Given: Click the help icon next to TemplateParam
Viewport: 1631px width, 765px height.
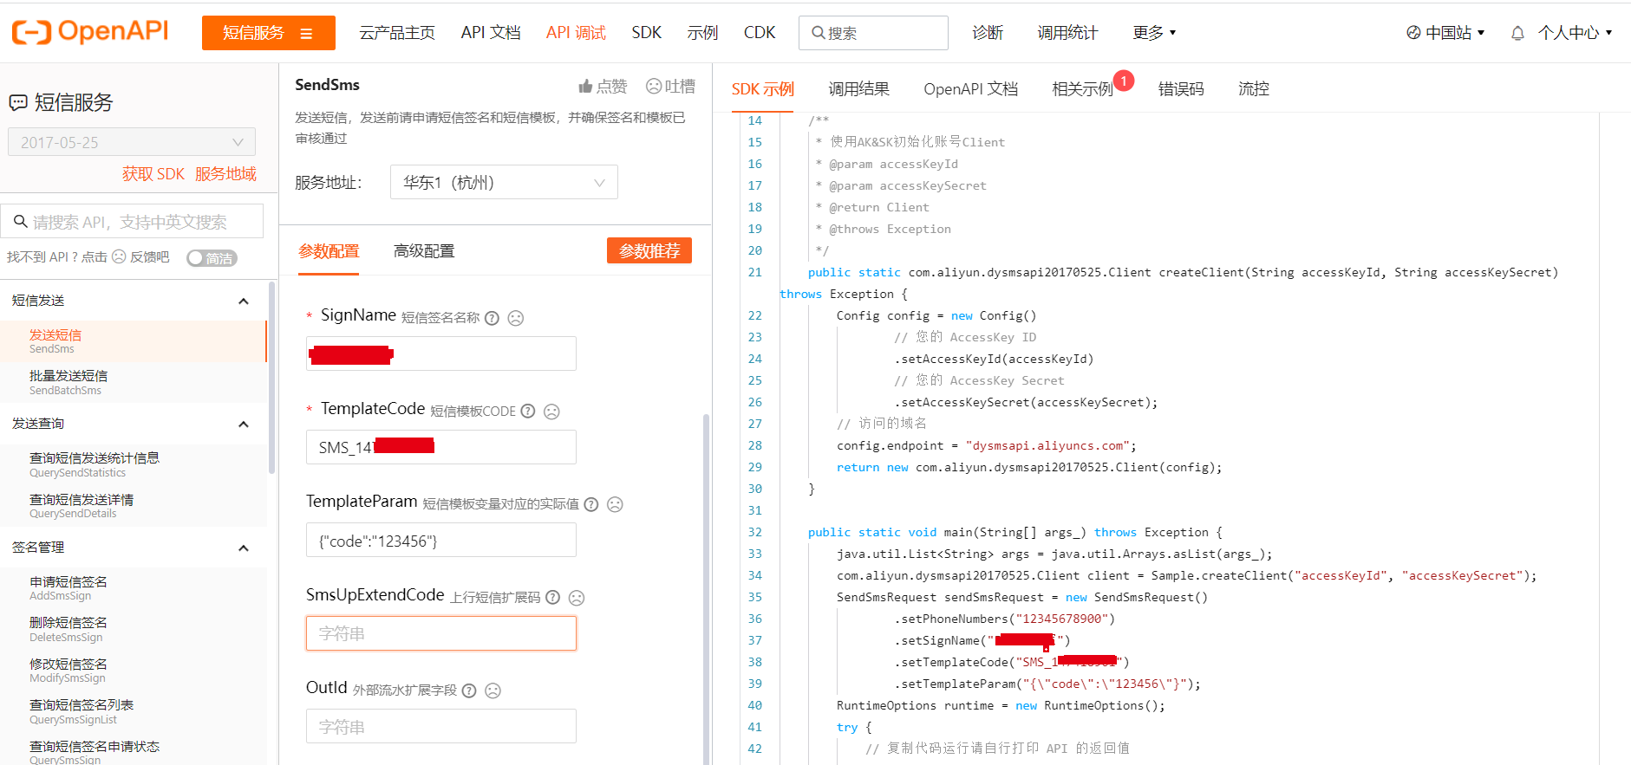Looking at the screenshot, I should [591, 504].
